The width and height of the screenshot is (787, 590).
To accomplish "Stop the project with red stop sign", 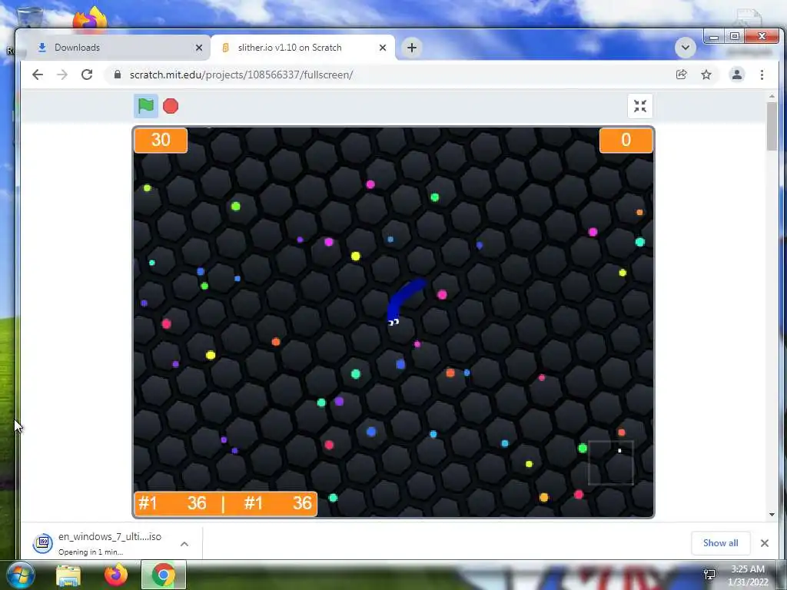I will (x=171, y=106).
